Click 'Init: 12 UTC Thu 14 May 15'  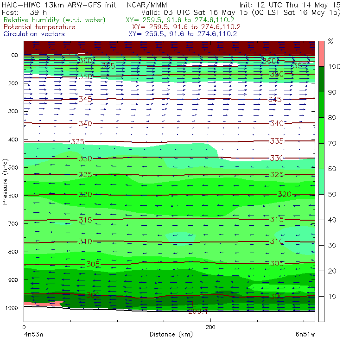[x=290, y=5]
